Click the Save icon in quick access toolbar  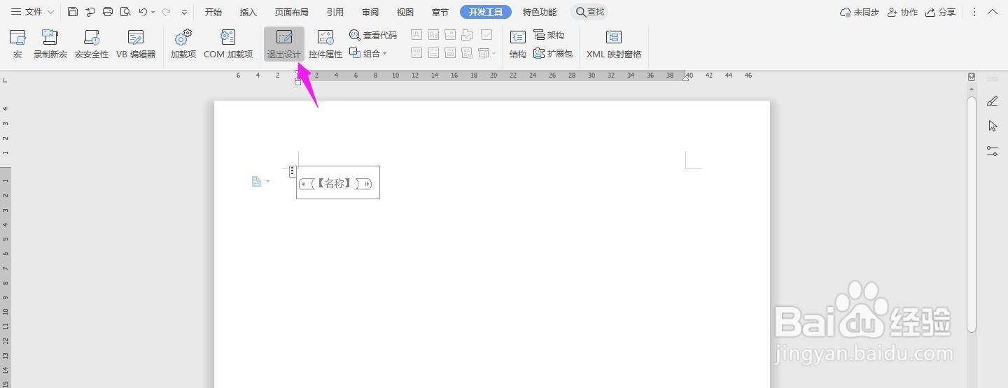(x=73, y=12)
